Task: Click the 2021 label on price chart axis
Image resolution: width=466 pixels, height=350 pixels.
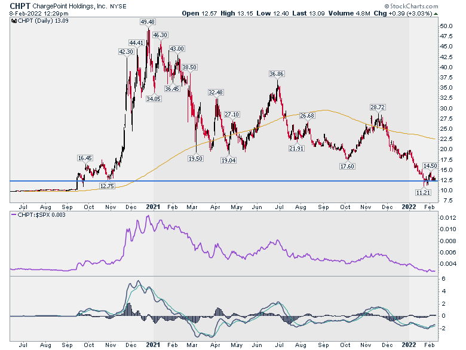Action: click(x=154, y=207)
